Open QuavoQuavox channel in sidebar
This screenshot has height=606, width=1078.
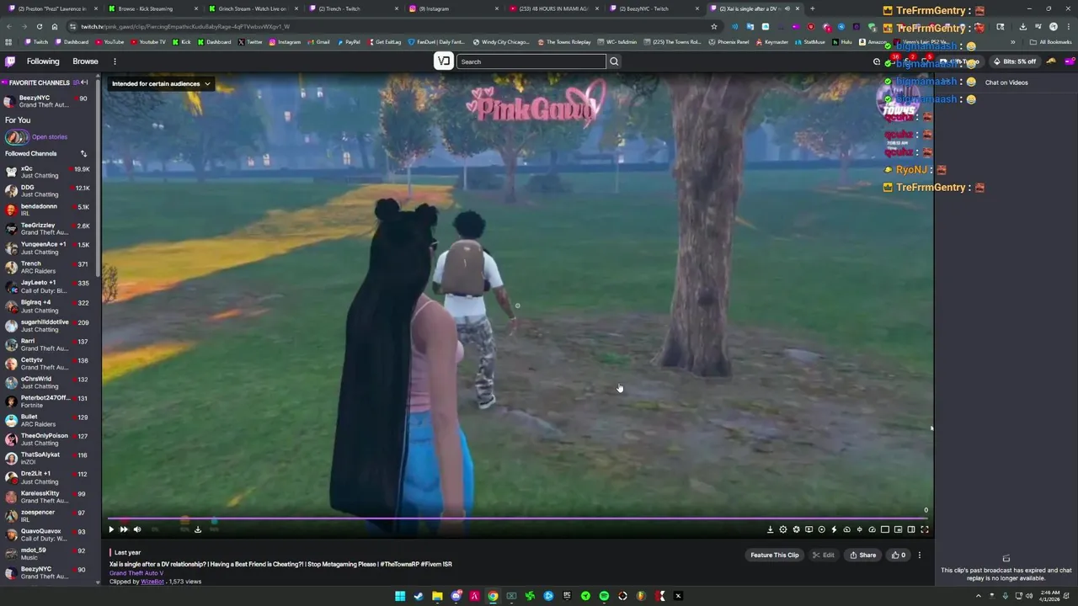coord(48,534)
